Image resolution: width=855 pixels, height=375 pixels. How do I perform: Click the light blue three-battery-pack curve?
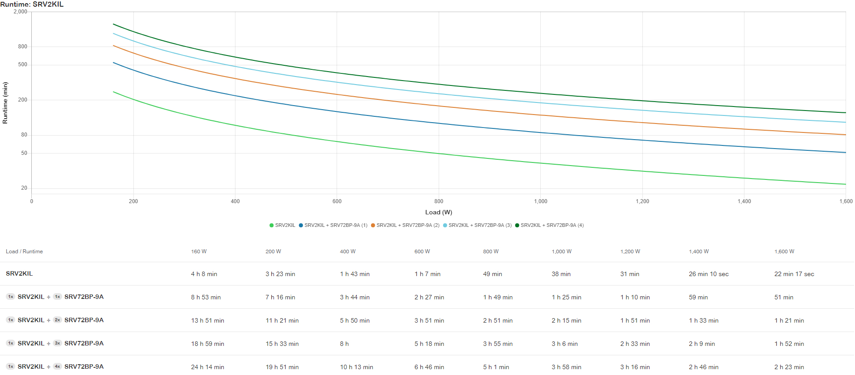[x=439, y=94]
